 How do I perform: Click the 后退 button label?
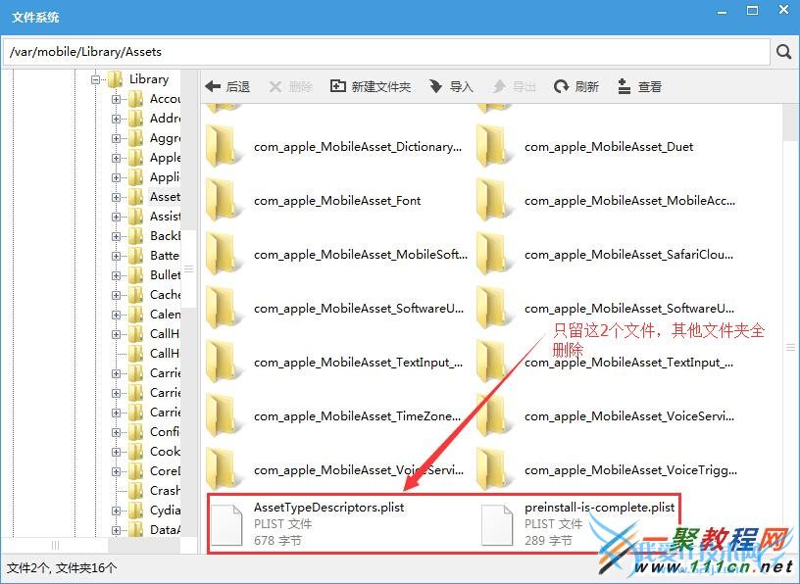(238, 86)
